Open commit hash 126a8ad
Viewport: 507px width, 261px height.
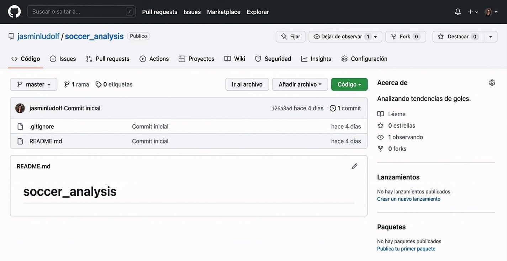[282, 109]
